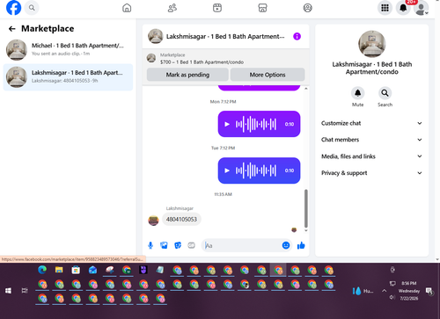Expand Privacy & support section
440x319 pixels.
coord(371,173)
